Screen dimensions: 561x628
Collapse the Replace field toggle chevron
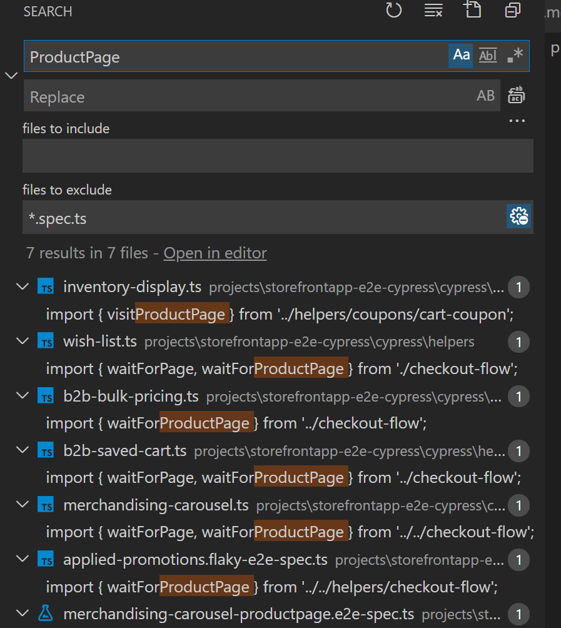point(11,76)
